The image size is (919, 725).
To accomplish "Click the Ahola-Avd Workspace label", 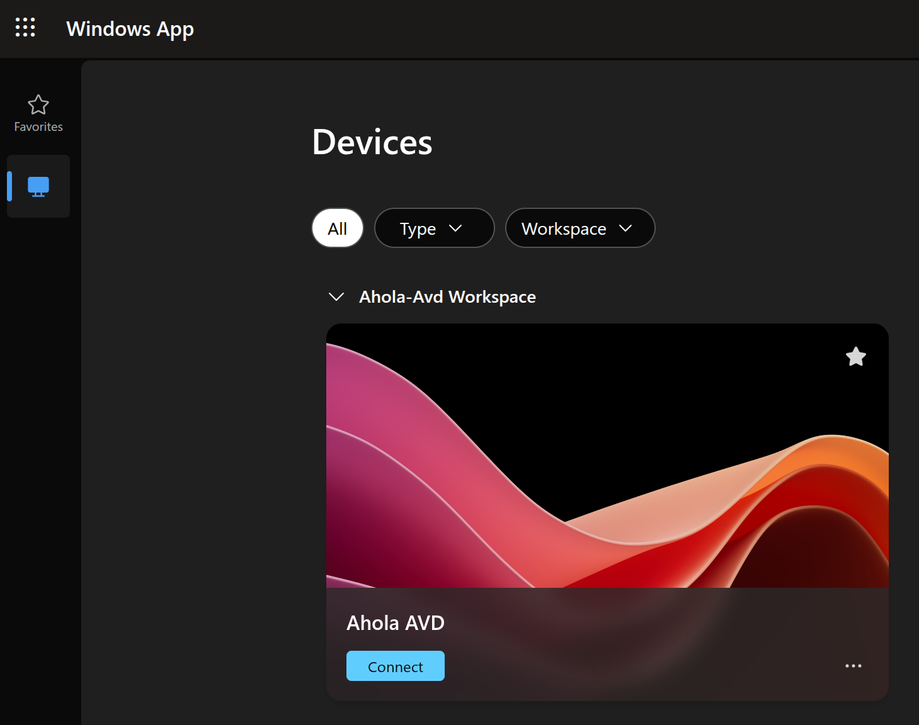I will click(447, 297).
